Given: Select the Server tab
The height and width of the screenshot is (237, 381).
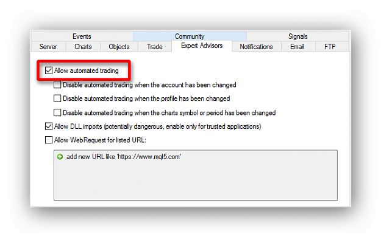Looking at the screenshot, I should 48,47.
